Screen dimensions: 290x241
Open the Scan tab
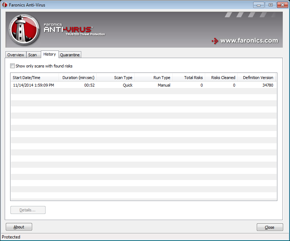pyautogui.click(x=33, y=55)
